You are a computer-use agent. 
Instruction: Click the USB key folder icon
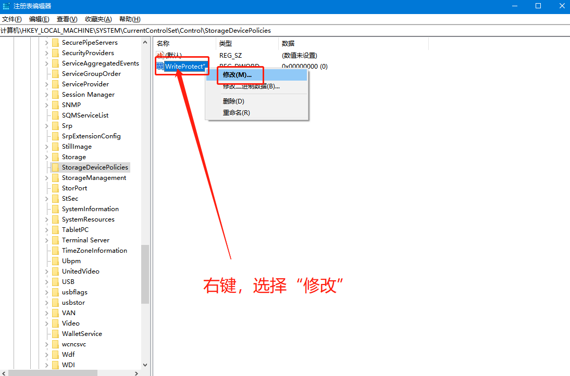click(55, 282)
